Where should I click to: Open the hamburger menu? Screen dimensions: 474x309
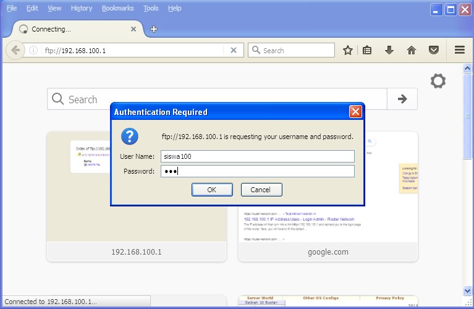[x=459, y=51]
